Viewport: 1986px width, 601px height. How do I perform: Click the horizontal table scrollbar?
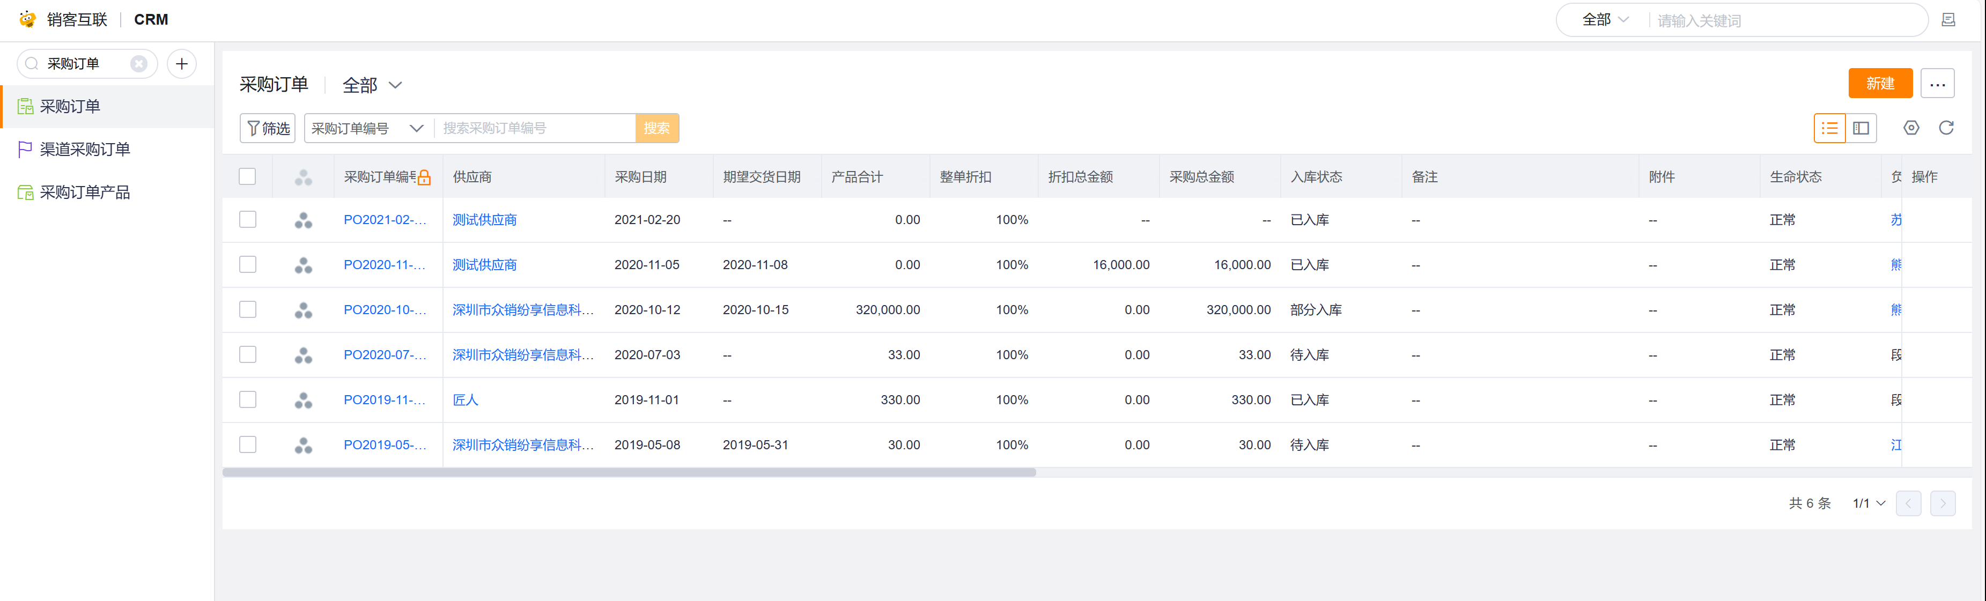click(x=629, y=472)
